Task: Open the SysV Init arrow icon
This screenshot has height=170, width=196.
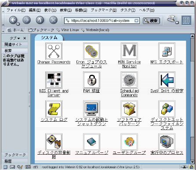Action: (167, 80)
